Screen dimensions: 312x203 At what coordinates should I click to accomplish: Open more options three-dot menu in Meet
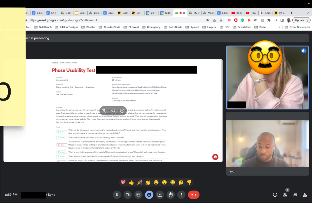tap(181, 195)
